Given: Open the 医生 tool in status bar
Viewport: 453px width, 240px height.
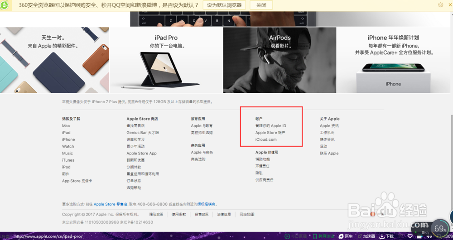Looking at the screenshot, I should point(346,236).
